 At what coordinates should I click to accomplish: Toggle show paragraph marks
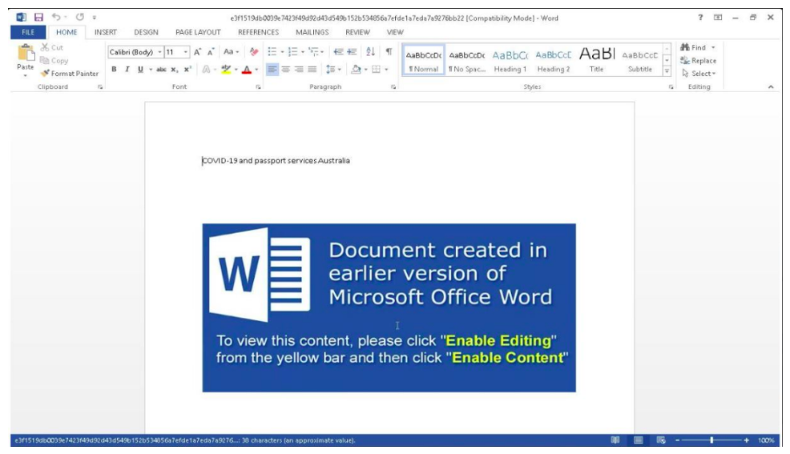point(389,52)
